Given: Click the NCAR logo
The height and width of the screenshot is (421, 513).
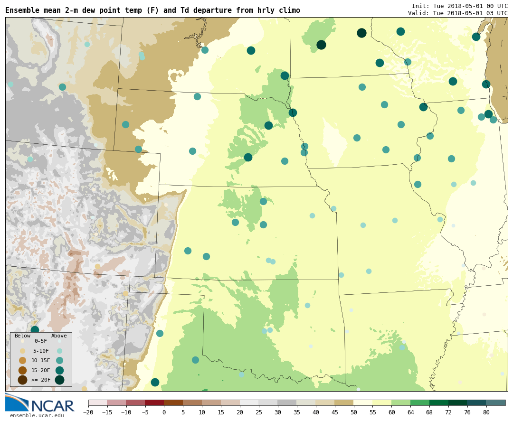Looking at the screenshot, I should [x=40, y=403].
